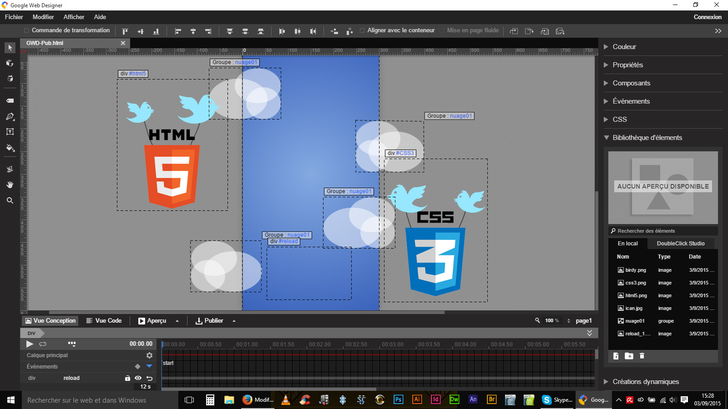Click the align top edges icon
Screen dimensions: 728x409
(125, 31)
